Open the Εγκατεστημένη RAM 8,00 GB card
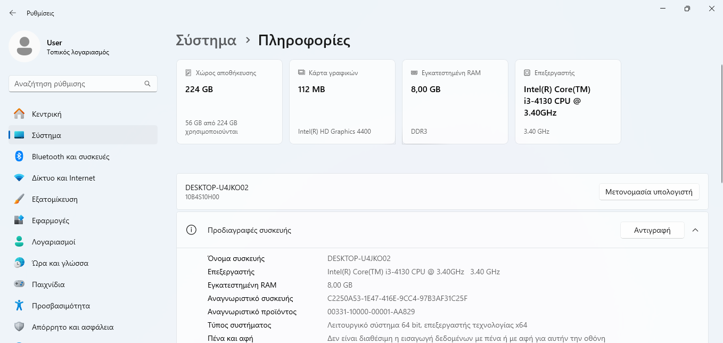 (455, 102)
